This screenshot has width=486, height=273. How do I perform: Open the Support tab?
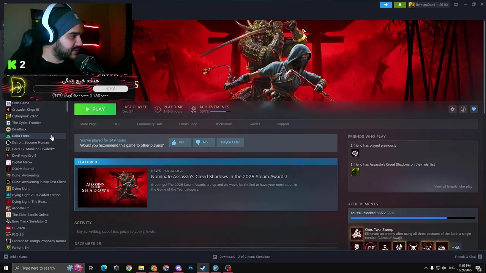point(283,124)
